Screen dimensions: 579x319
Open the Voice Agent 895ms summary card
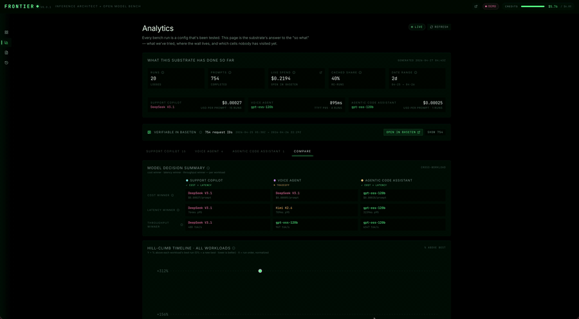(x=297, y=105)
